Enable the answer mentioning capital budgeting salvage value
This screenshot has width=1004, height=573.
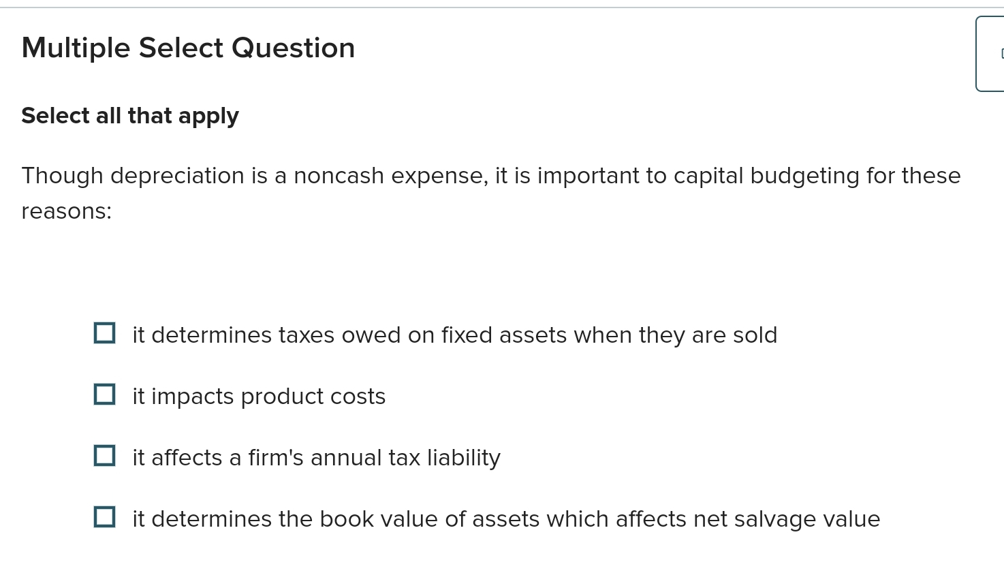tap(104, 517)
